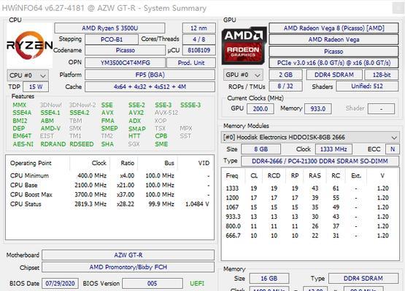
Task: Select the PCO-B1 stepping value
Action: (112, 40)
